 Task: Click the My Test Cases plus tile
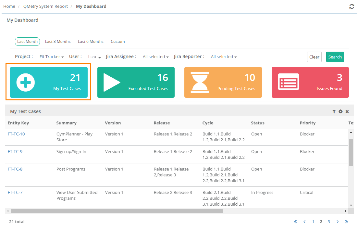point(49,82)
